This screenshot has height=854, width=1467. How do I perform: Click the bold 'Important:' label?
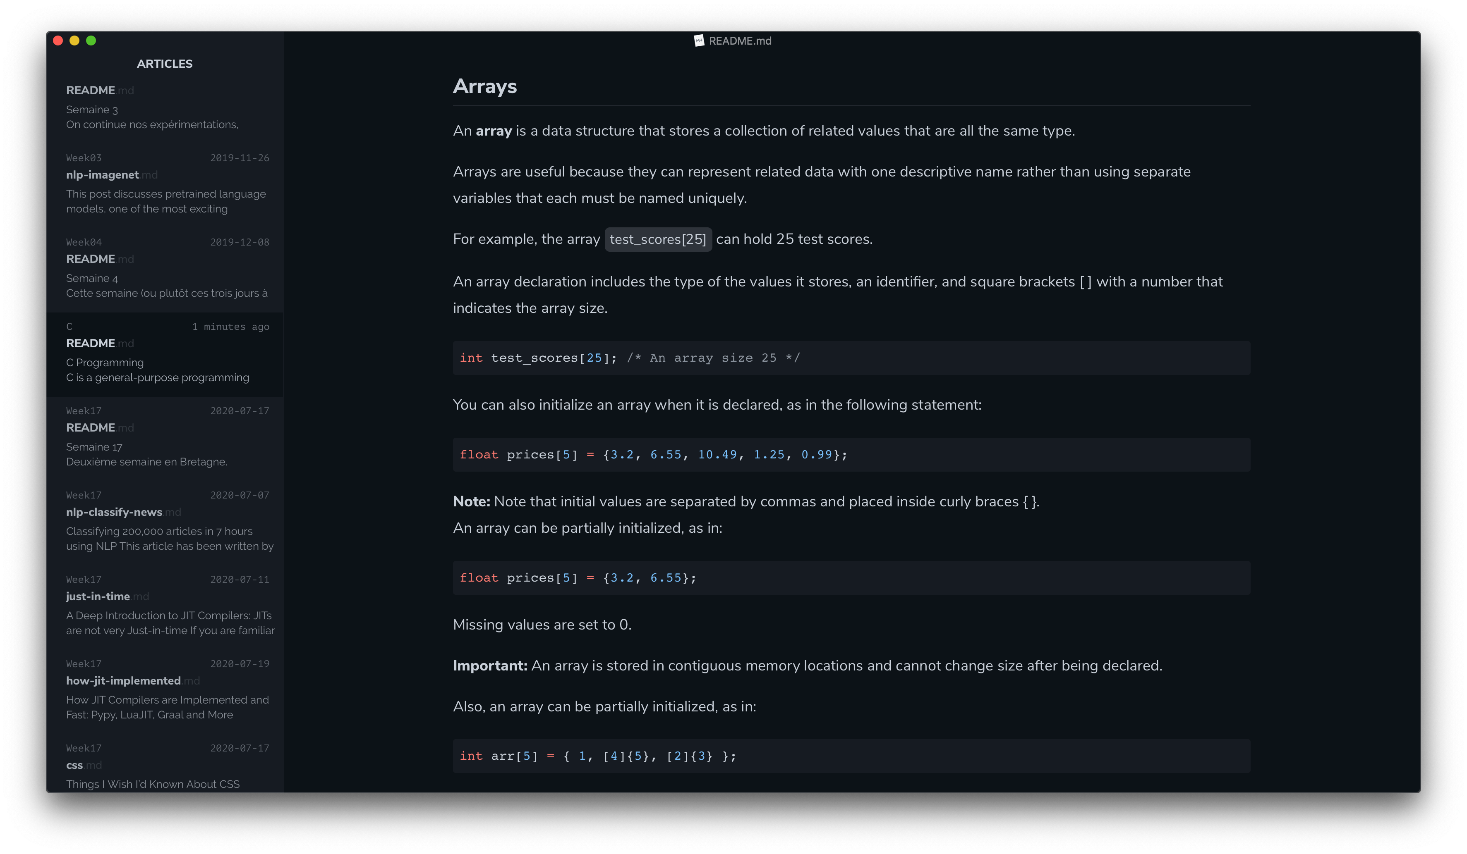click(490, 666)
